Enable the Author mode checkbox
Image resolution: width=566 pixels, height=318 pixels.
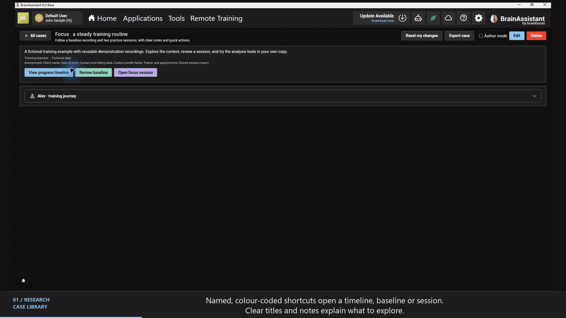pos(481,36)
